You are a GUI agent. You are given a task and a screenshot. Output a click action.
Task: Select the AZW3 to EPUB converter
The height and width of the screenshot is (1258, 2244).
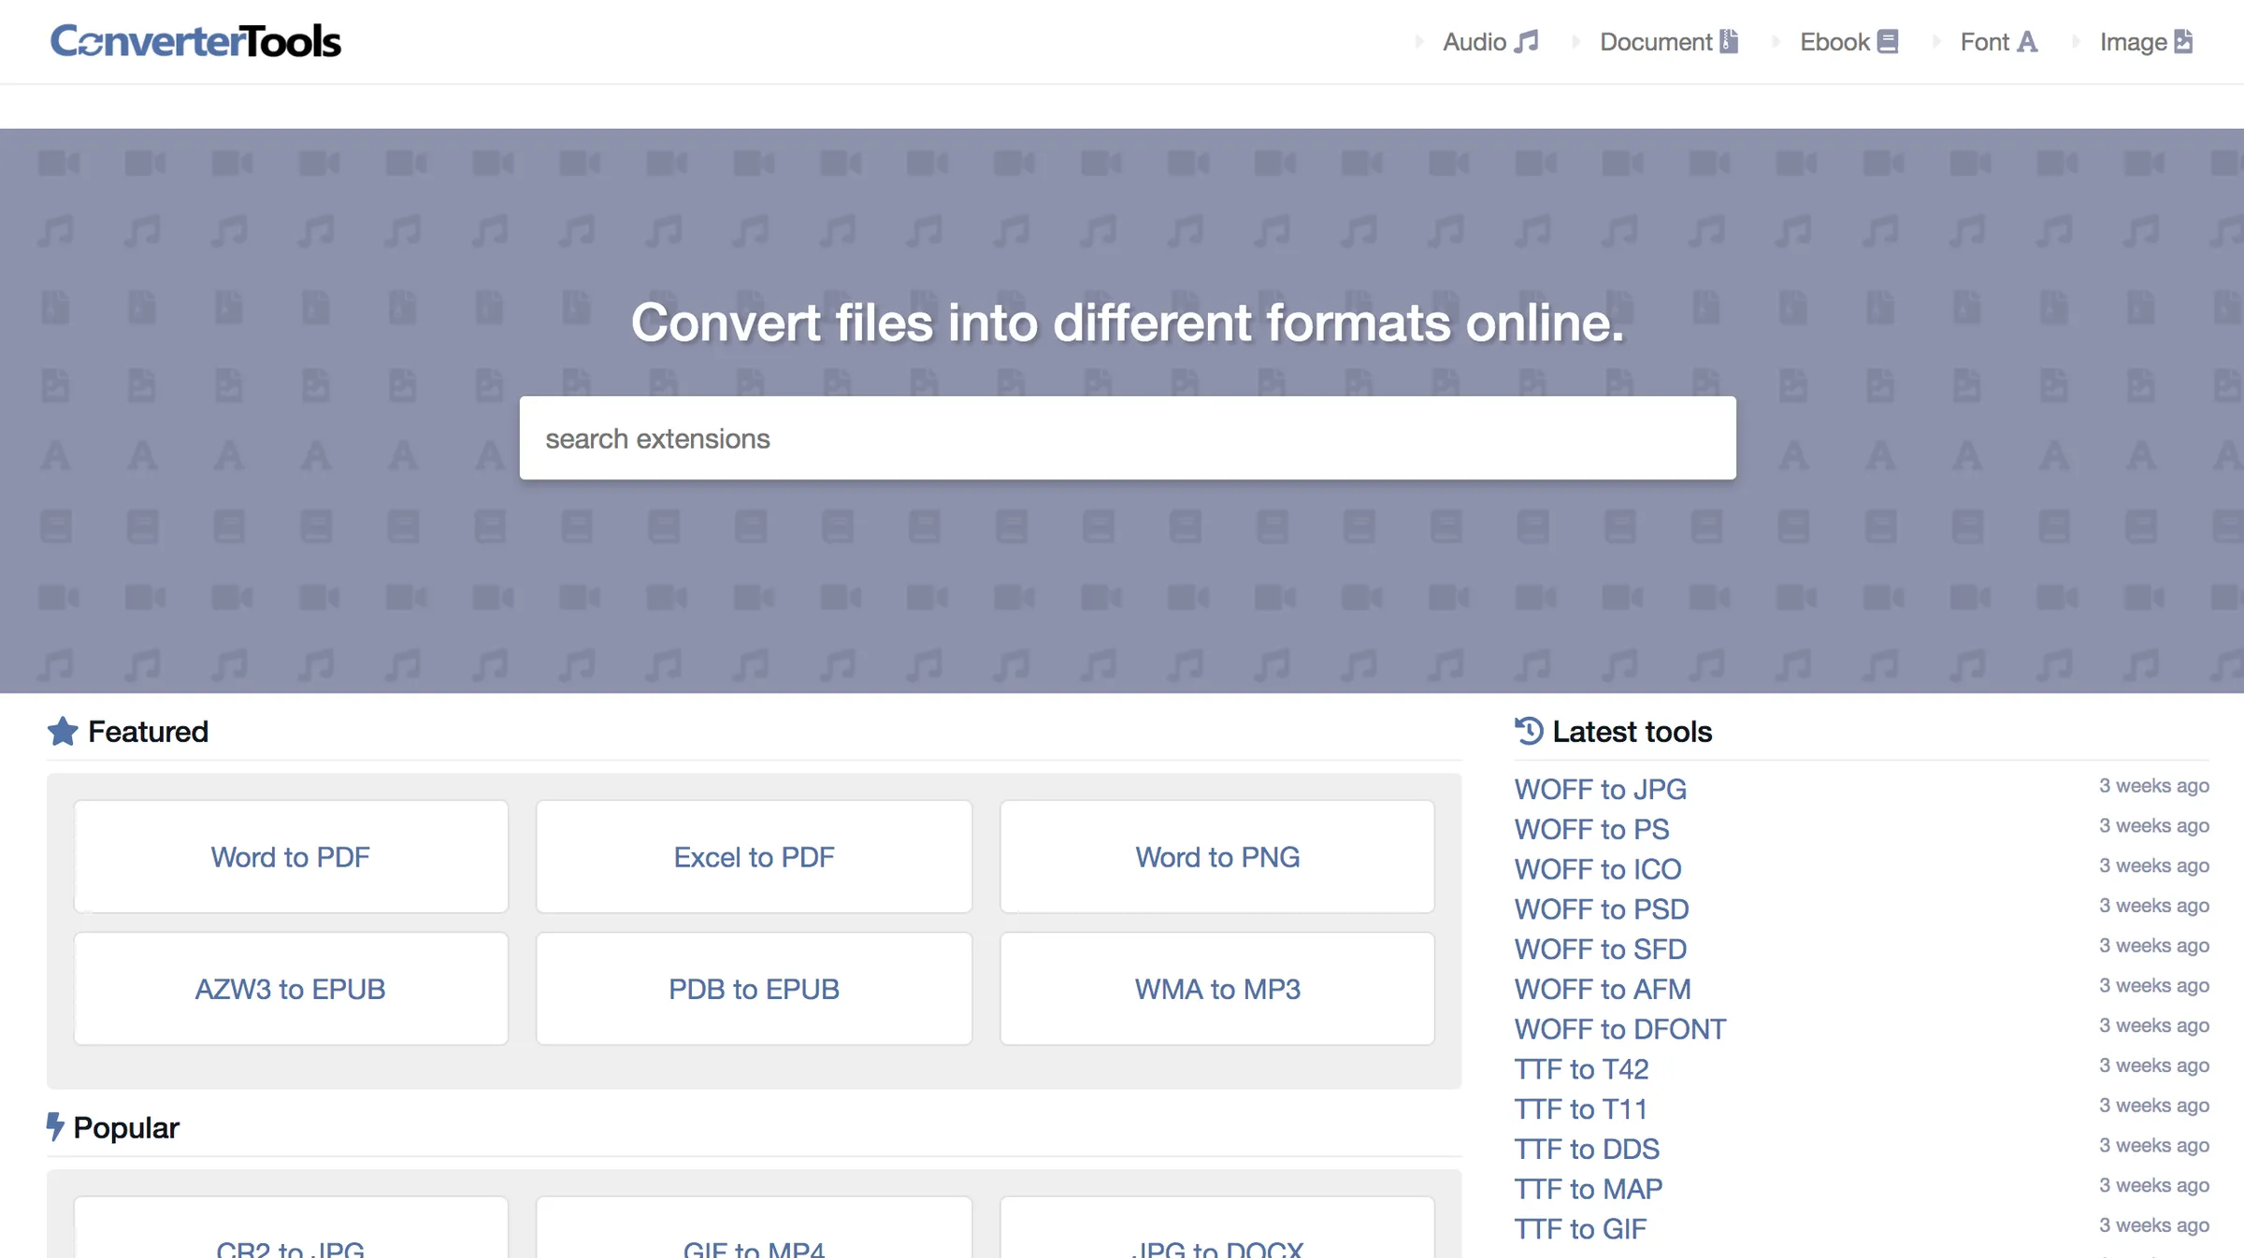[x=290, y=989]
